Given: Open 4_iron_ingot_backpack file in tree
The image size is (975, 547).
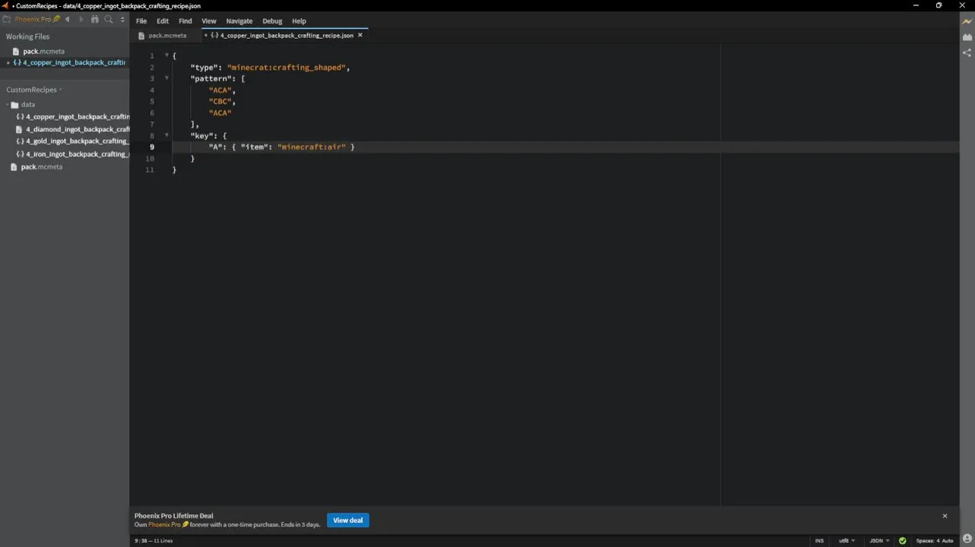Looking at the screenshot, I should pos(78,154).
